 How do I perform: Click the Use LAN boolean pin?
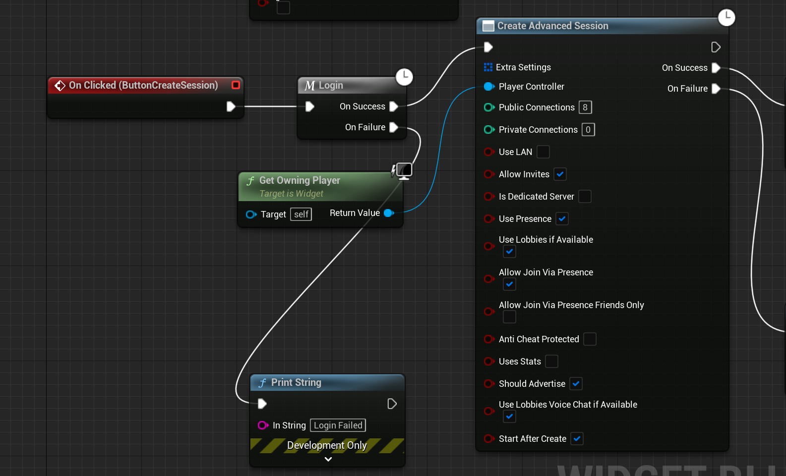pyautogui.click(x=489, y=152)
